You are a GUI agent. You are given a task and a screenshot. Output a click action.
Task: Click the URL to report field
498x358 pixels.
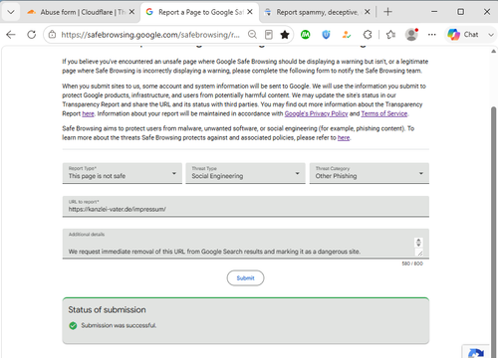click(246, 206)
